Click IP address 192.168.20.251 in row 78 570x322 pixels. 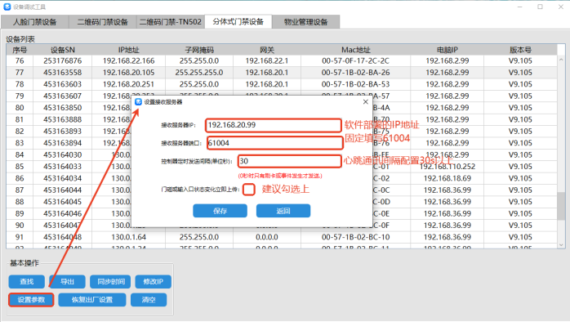[x=129, y=84]
